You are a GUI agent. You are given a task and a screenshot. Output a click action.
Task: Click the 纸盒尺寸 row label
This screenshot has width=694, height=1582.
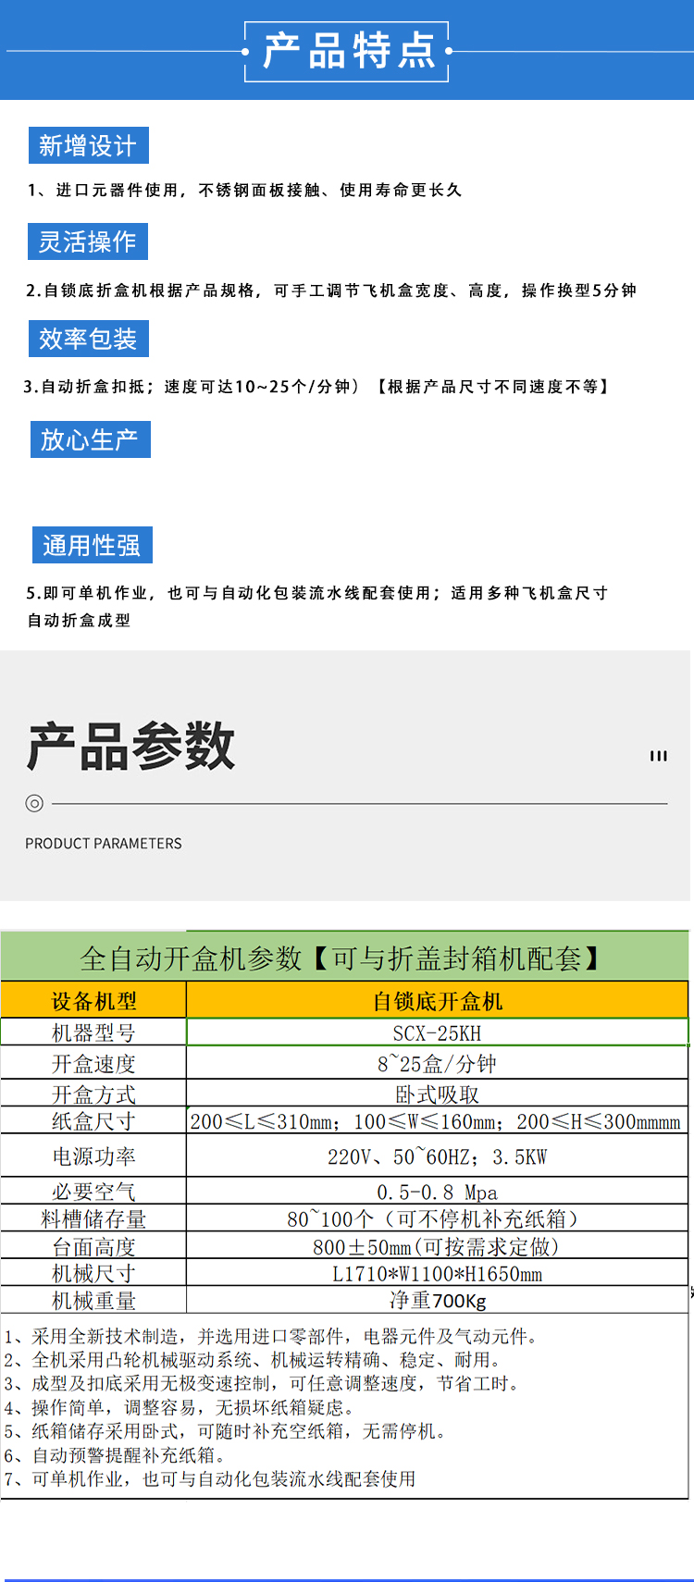[93, 1121]
